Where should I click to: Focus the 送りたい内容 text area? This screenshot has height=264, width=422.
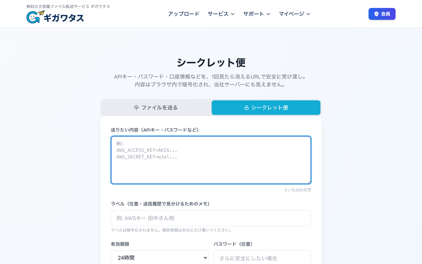pos(211,160)
